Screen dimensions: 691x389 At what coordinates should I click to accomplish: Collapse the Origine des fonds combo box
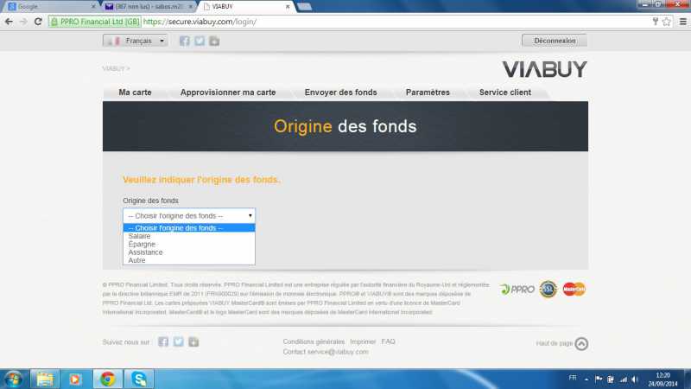tap(189, 215)
